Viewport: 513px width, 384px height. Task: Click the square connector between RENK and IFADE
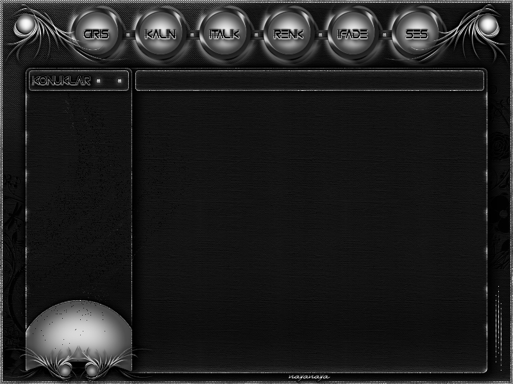(x=321, y=35)
